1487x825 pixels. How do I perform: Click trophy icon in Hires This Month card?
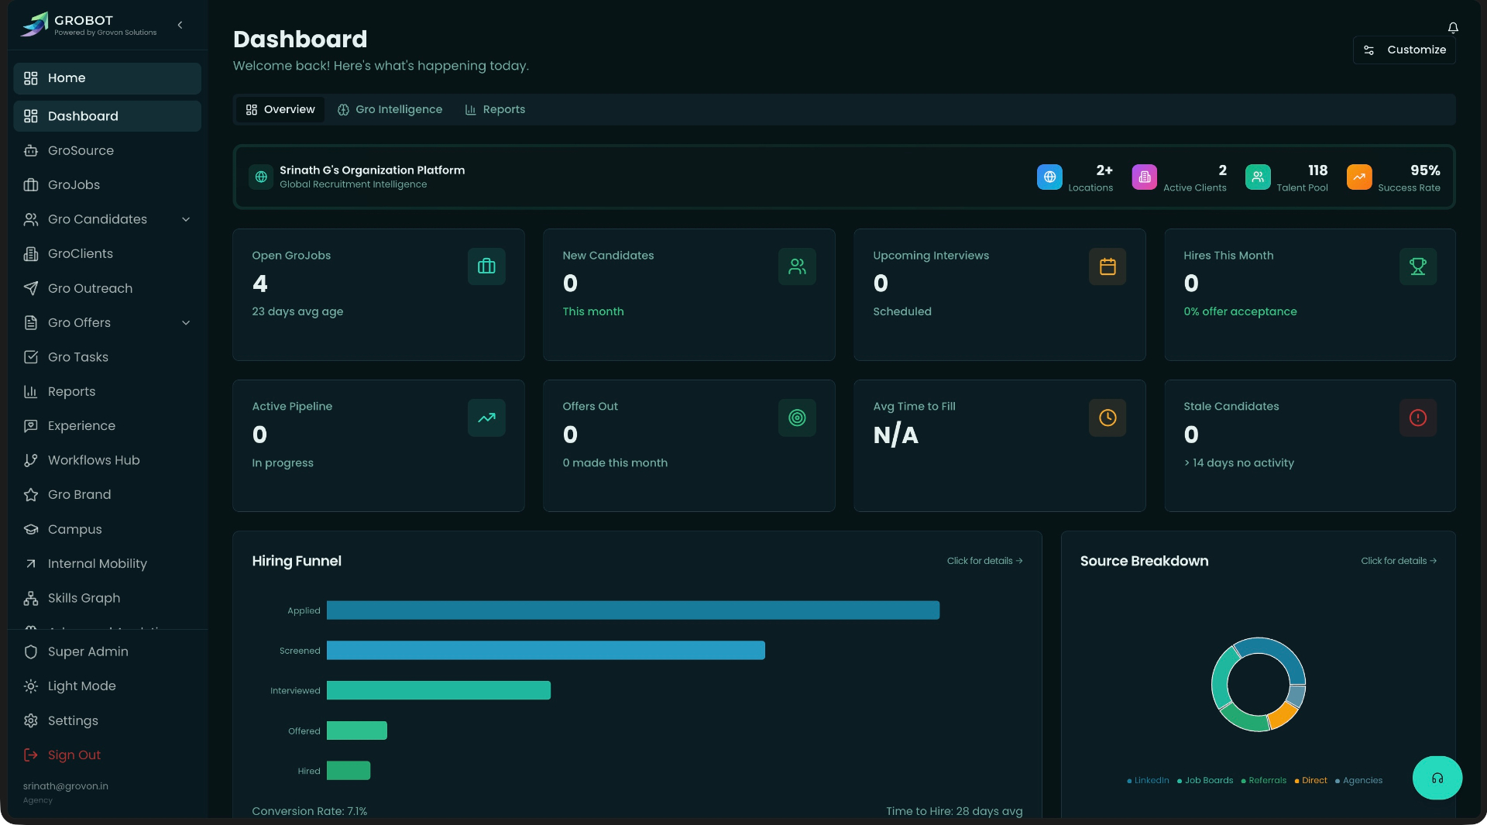point(1418,266)
